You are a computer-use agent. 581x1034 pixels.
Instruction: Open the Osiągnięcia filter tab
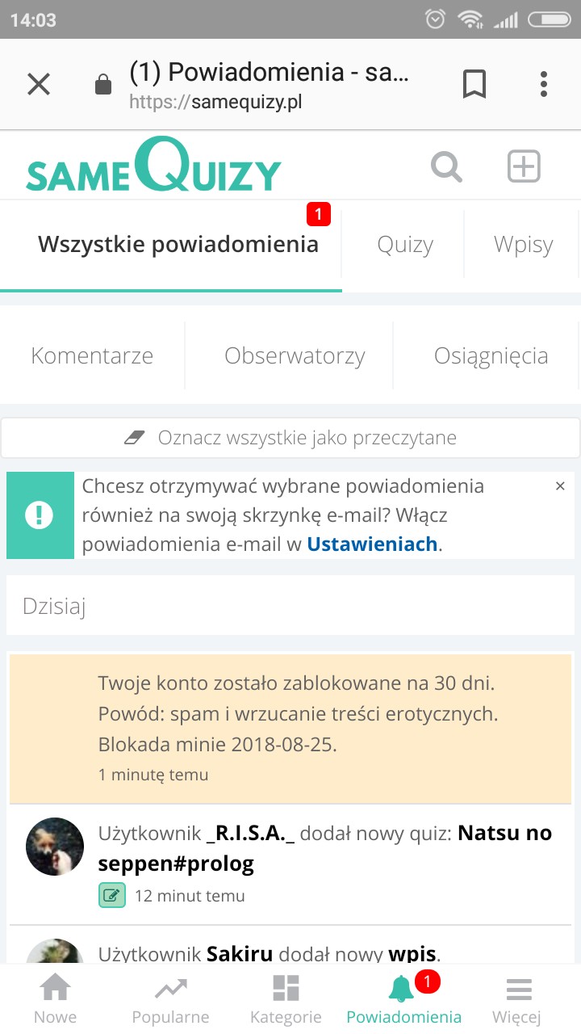point(491,355)
